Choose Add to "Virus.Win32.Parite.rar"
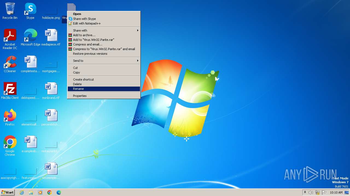 point(104,40)
